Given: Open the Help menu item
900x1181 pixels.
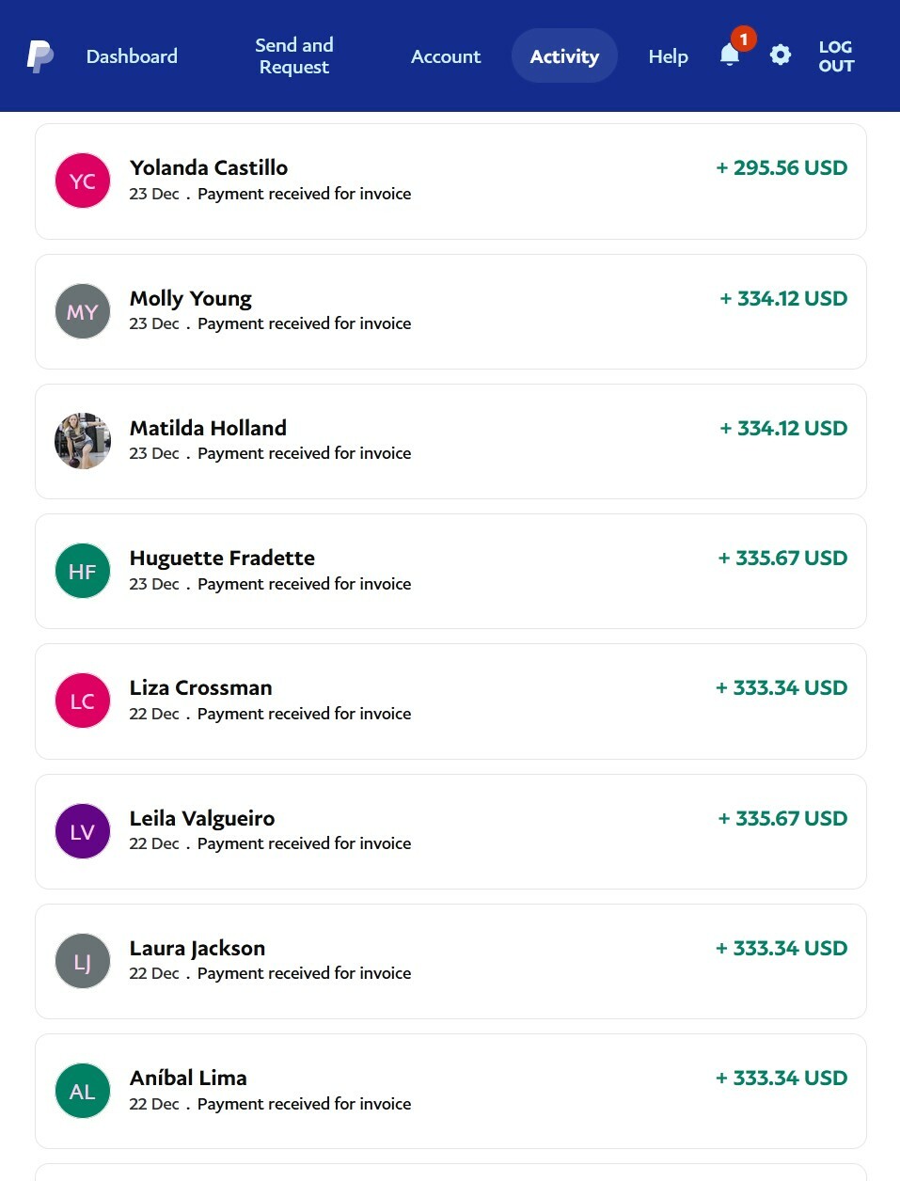Looking at the screenshot, I should pos(669,56).
